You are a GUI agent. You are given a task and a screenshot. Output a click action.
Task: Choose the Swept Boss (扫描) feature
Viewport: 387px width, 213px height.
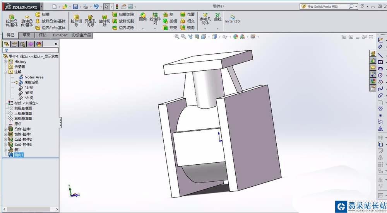click(43, 15)
